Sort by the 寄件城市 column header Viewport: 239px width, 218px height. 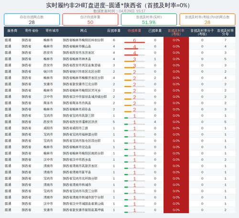point(52,31)
